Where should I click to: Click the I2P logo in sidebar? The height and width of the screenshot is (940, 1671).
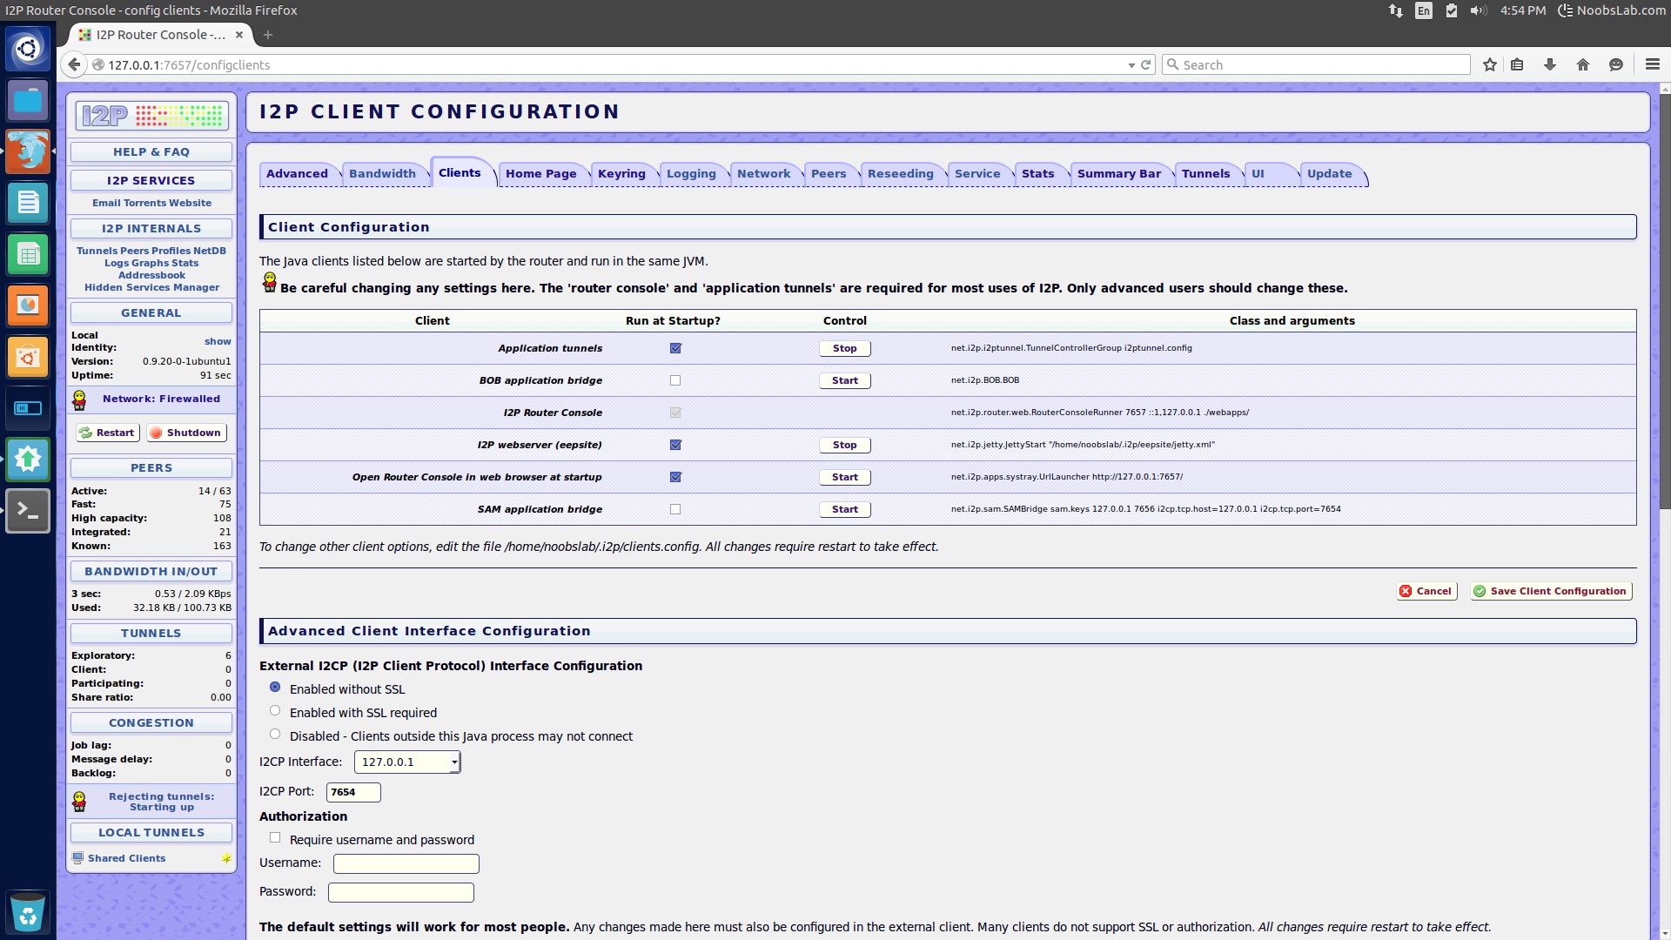(x=151, y=116)
